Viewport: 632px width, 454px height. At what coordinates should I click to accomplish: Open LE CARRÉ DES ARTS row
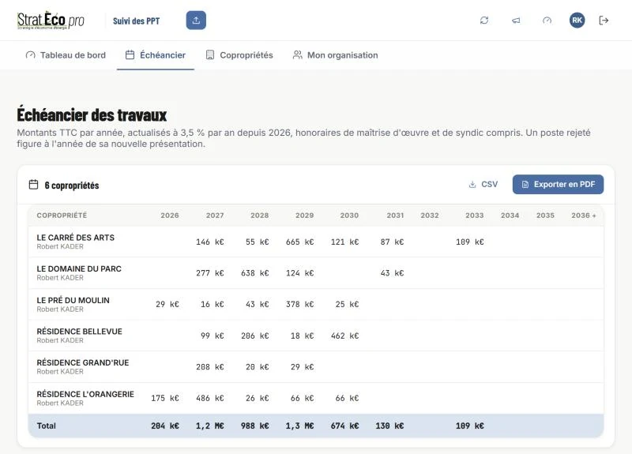pos(315,242)
